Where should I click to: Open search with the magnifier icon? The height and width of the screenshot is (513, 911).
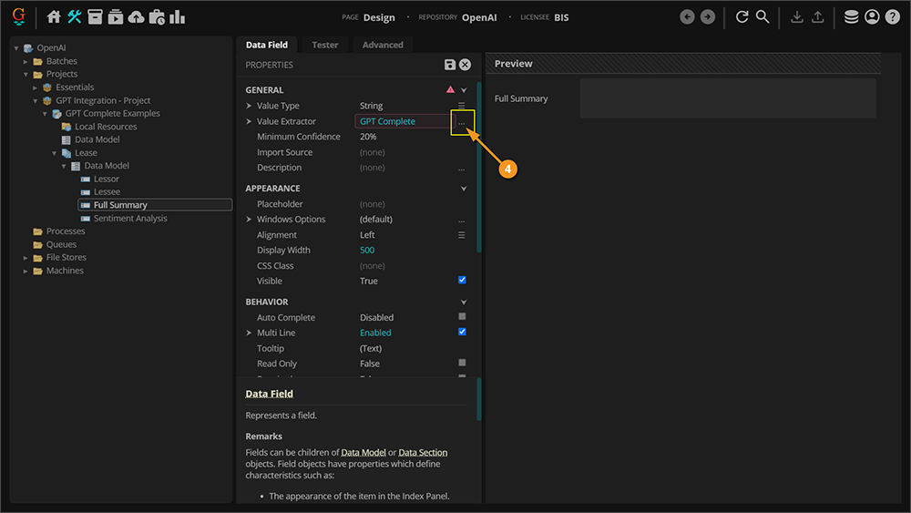(763, 16)
